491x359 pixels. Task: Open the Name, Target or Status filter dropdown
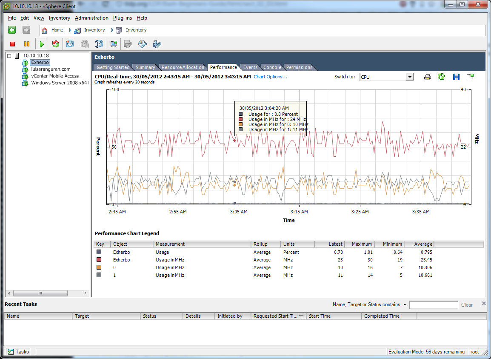[x=405, y=305]
